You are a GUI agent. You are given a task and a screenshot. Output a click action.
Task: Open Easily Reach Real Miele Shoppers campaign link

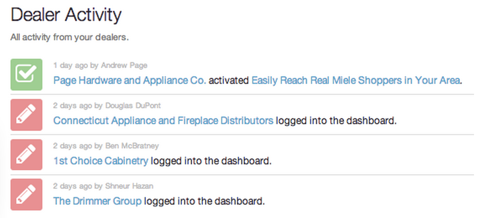pyautogui.click(x=356, y=80)
